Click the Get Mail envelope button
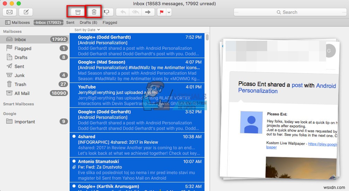This screenshot has width=349, height=191. 10,12
